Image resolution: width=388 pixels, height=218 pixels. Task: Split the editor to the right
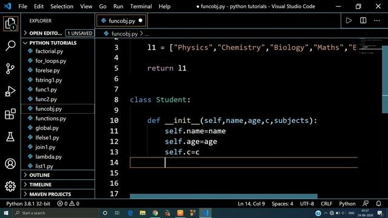pyautogui.click(x=363, y=21)
